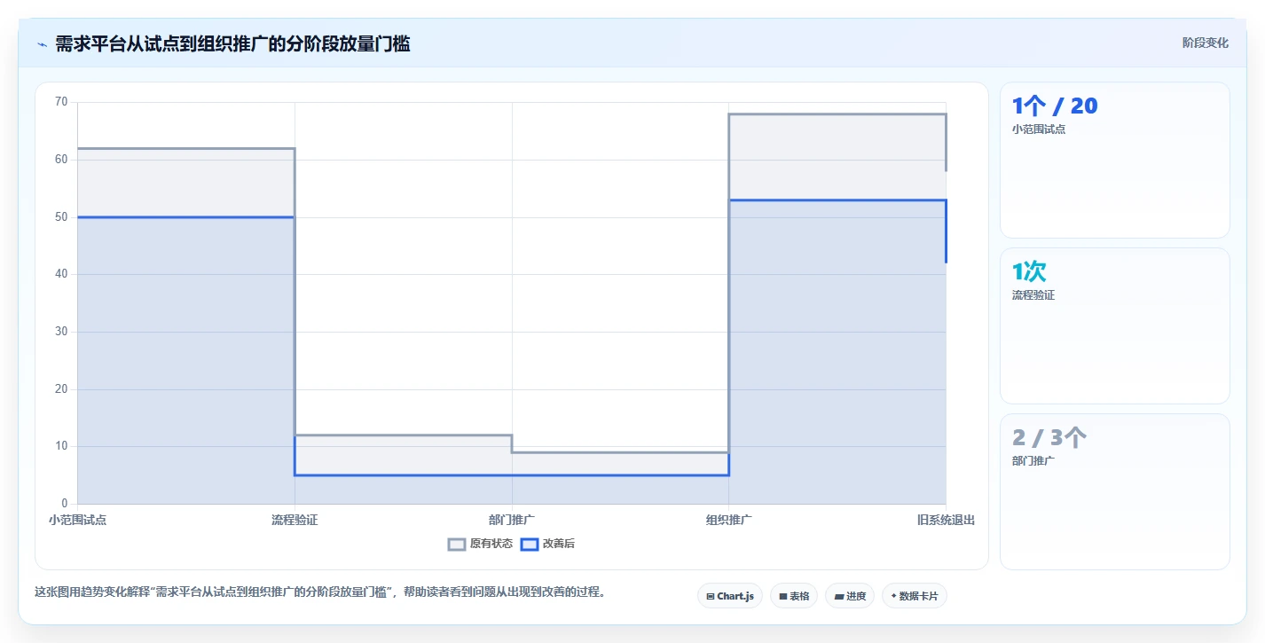Select the 进度 tag
The image size is (1265, 643).
(850, 596)
